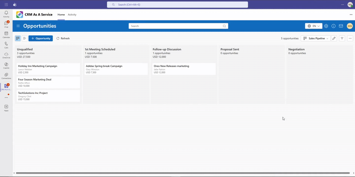Image resolution: width=355 pixels, height=177 pixels.
Task: Click the Proposal Sent column header
Action: tap(230, 49)
